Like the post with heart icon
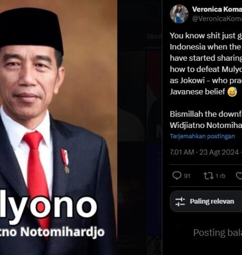This screenshot has width=242, height=255. coord(239,176)
